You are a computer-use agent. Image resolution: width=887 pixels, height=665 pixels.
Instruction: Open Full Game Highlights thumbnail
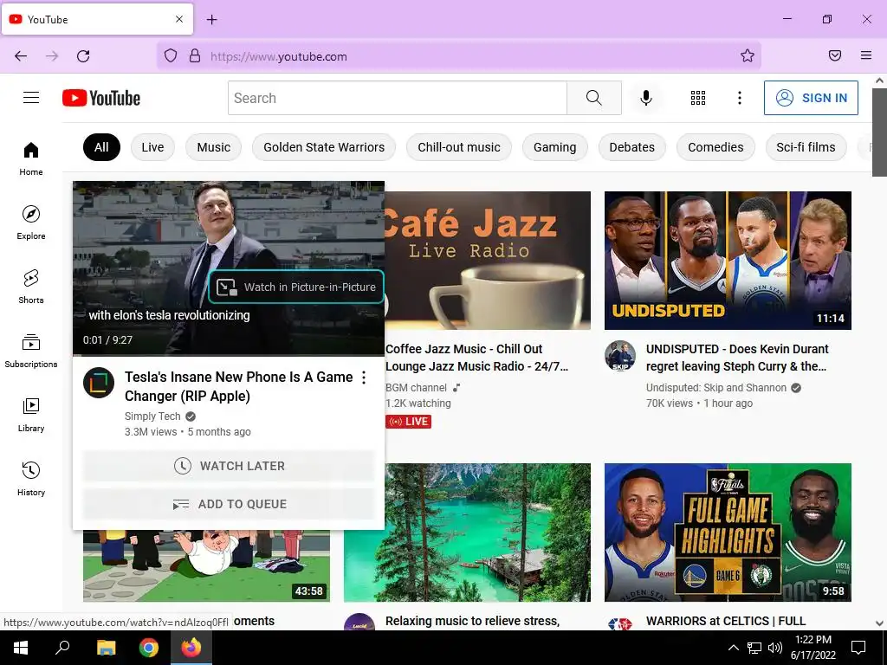click(x=728, y=533)
